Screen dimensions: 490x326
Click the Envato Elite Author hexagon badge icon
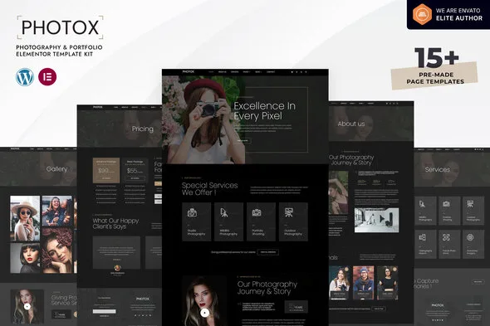coord(422,14)
